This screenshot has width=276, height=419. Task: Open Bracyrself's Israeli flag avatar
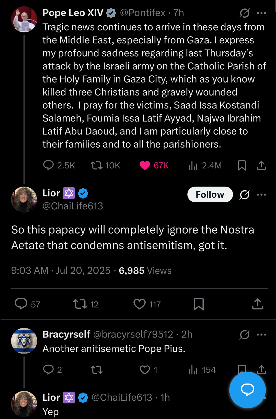coord(24,341)
